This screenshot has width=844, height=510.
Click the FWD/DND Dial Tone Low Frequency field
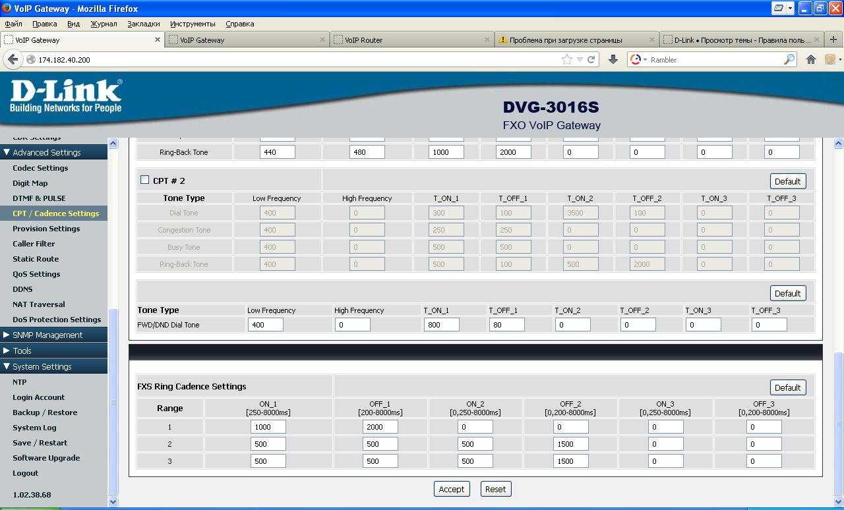tap(266, 325)
